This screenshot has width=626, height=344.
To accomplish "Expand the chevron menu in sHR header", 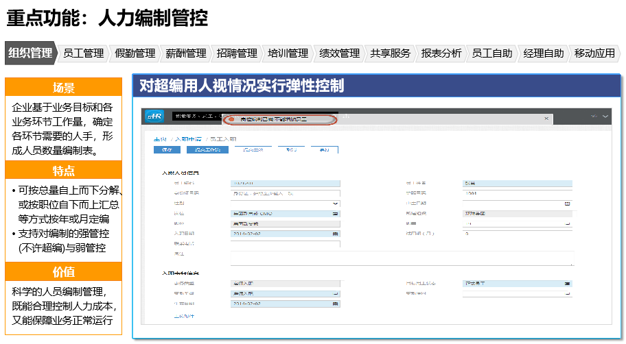I will tap(605, 116).
